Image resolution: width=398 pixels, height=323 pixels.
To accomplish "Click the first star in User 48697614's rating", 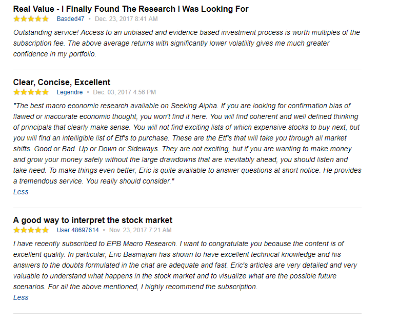I will 17,230.
